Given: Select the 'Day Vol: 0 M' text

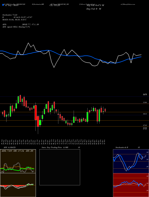Looking at the screenshot, I should (x=94, y=9).
